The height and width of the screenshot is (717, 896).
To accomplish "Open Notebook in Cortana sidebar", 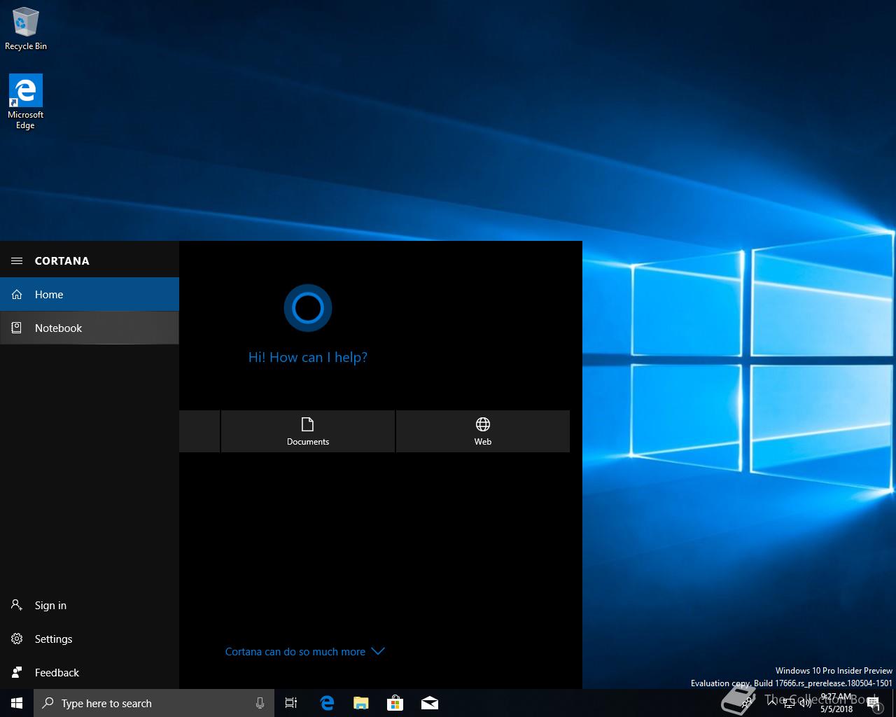I will 90,328.
